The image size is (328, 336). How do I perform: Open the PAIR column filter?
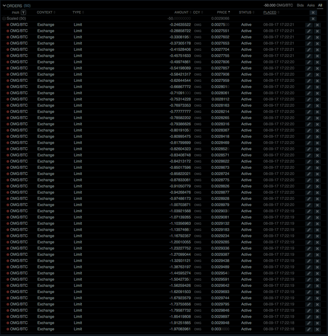(24, 13)
